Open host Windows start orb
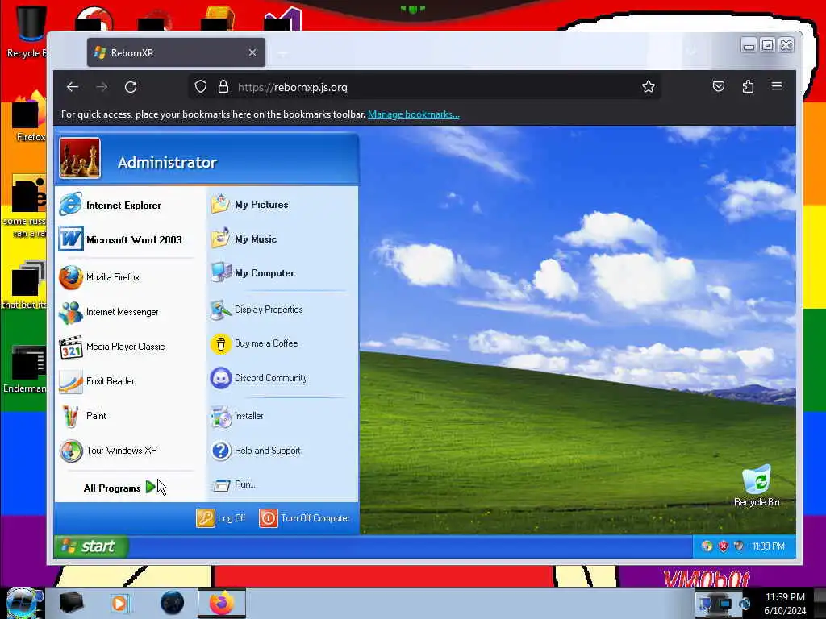This screenshot has width=826, height=619. click(22, 602)
